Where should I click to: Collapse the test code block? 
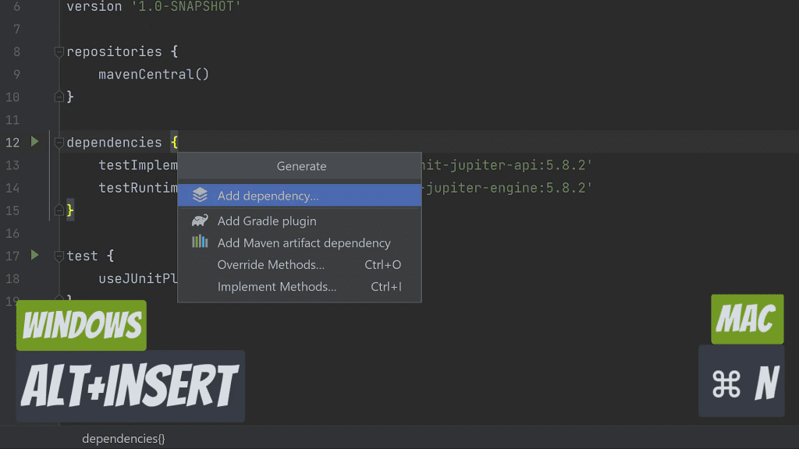click(x=59, y=255)
